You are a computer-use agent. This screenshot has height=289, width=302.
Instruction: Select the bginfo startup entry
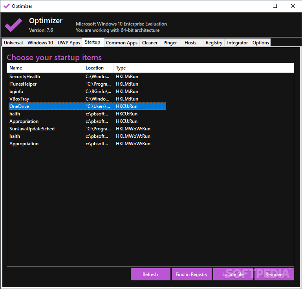(87, 91)
